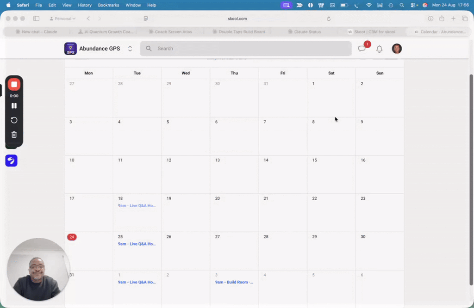Open Control Center in the menu bar
The height and width of the screenshot is (308, 474).
tap(413, 5)
